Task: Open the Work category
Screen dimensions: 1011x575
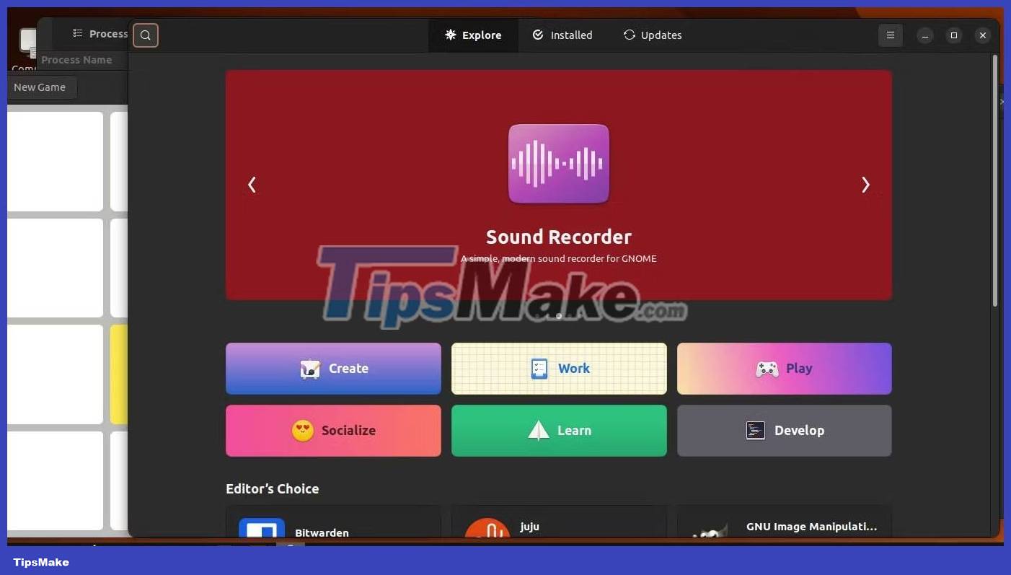Action: (559, 369)
